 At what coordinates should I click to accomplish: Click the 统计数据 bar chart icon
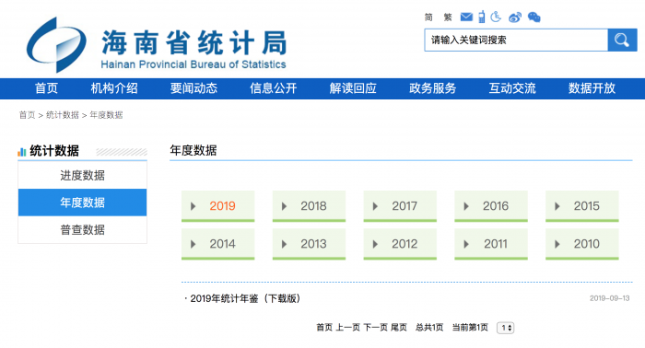(22, 152)
